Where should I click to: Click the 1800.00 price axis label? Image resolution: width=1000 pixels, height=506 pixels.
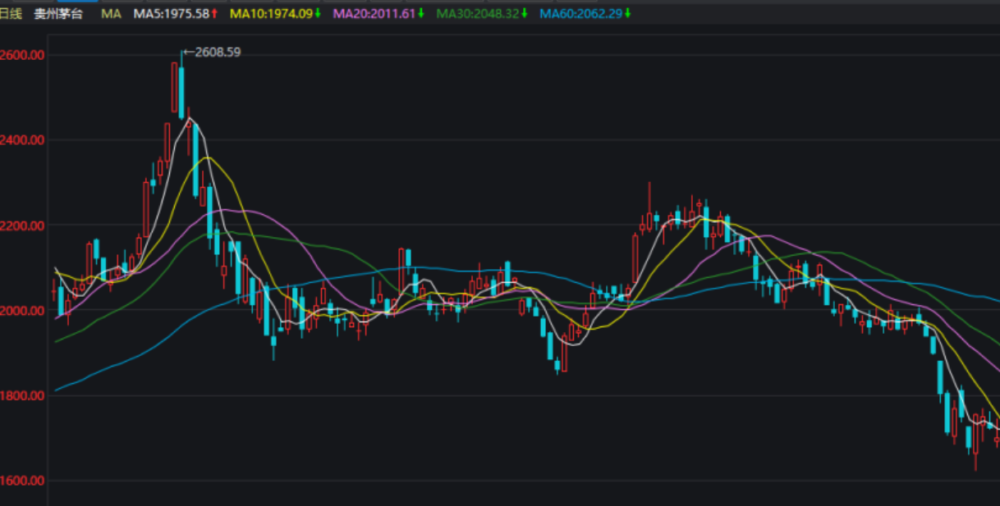tap(22, 396)
